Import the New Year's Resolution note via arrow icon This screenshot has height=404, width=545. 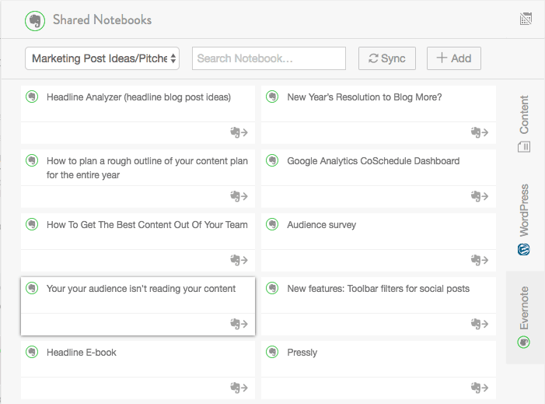click(x=480, y=132)
